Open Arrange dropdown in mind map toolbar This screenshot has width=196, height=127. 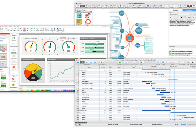pyautogui.click(x=162, y=6)
